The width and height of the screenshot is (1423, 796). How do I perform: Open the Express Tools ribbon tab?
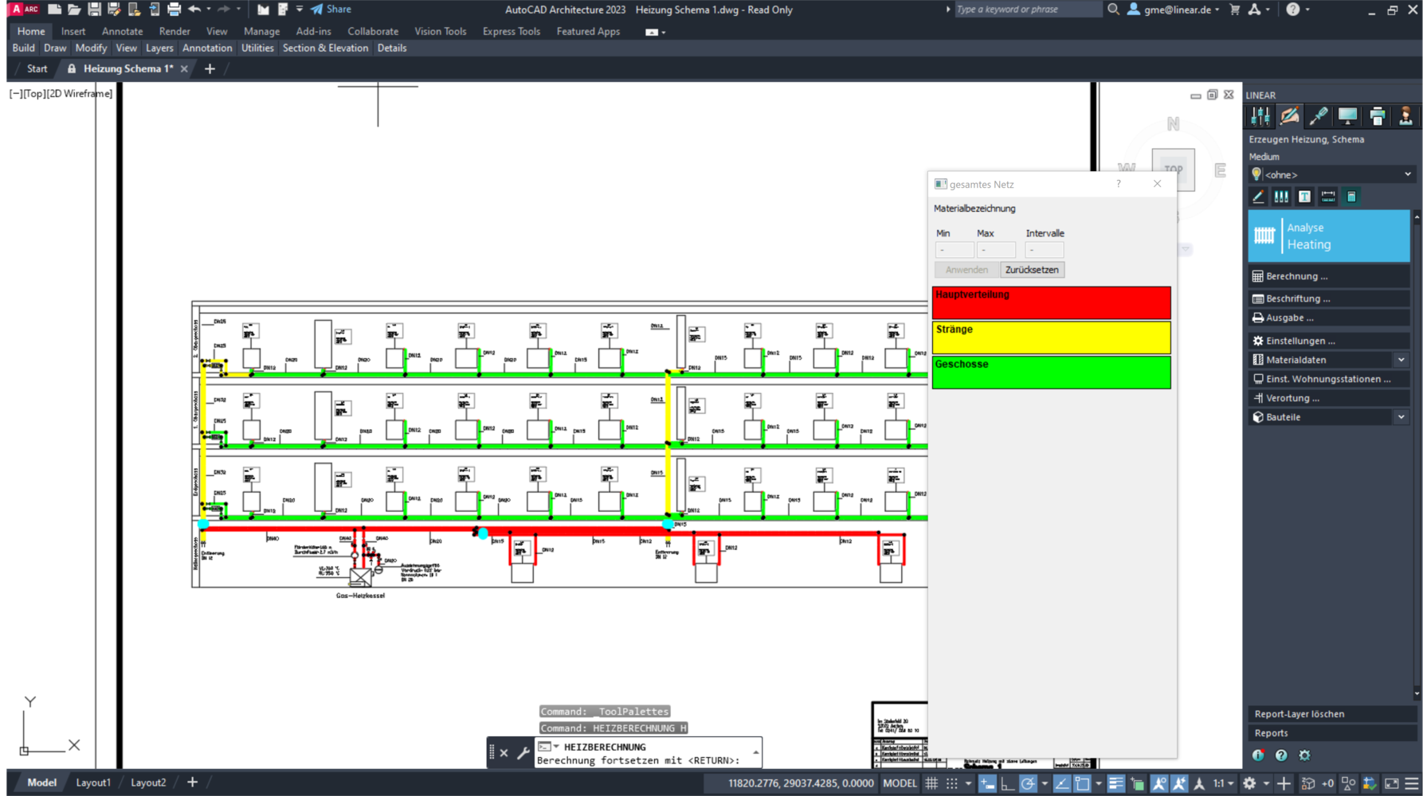coord(511,31)
